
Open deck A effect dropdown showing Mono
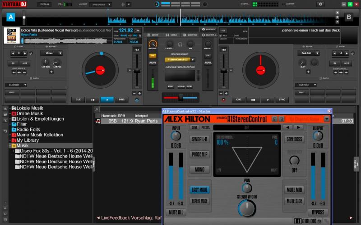(51, 53)
